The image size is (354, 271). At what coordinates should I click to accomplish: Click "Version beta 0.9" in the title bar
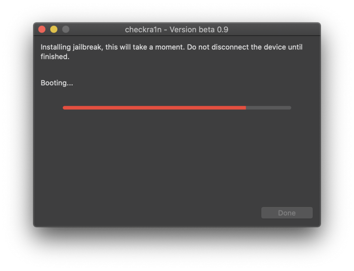199,29
